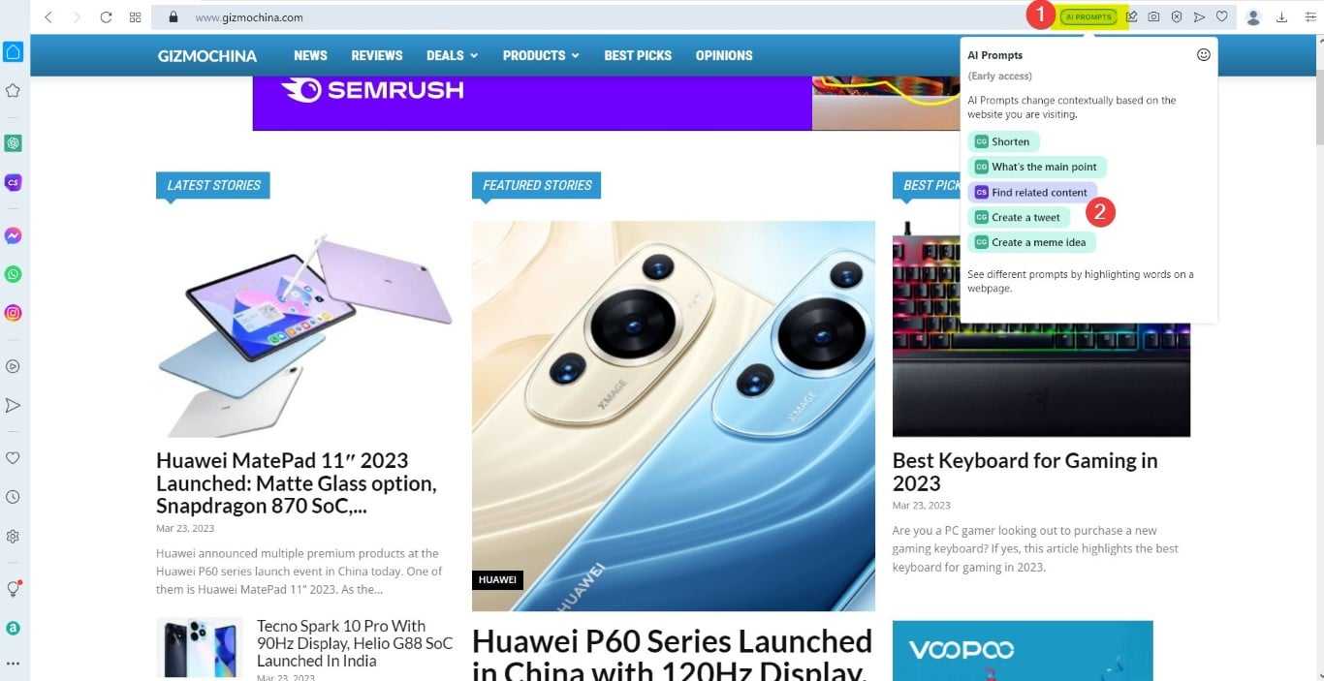This screenshot has height=681, width=1324.
Task: Open the snapshot camera tool in address bar
Action: [x=1153, y=16]
